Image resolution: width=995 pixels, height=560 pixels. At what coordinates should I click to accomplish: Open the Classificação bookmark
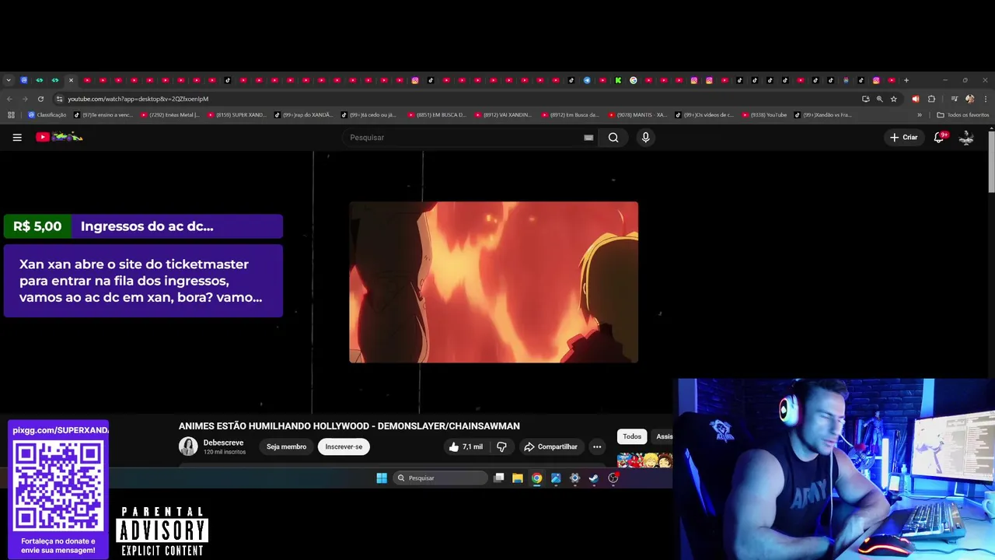(47, 115)
